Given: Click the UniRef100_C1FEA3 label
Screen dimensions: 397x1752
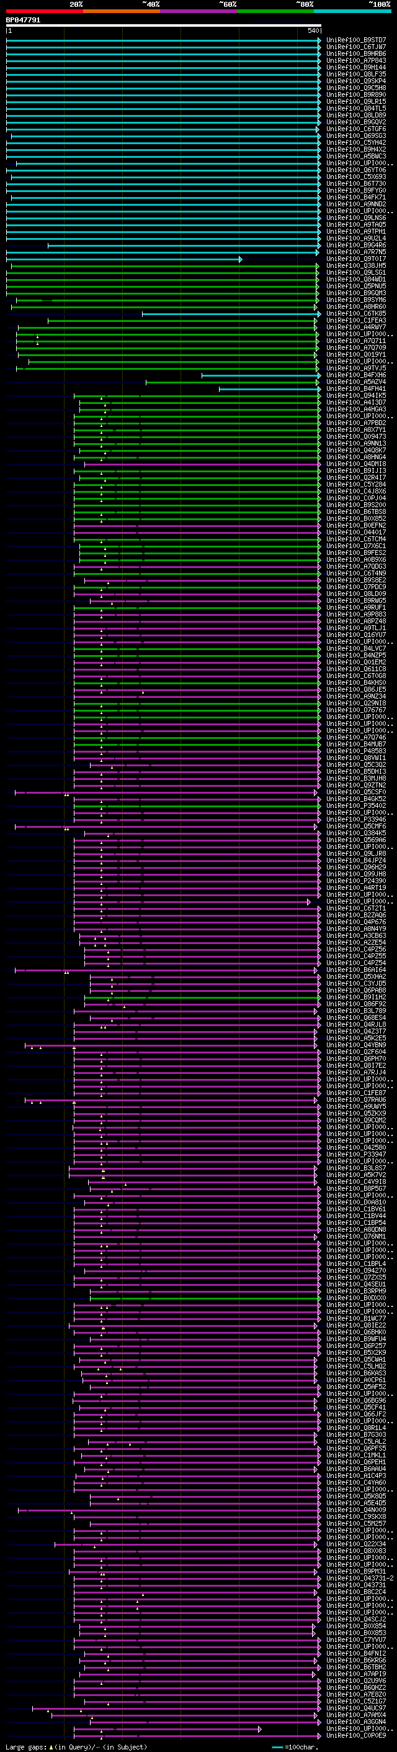Looking at the screenshot, I should click(355, 320).
